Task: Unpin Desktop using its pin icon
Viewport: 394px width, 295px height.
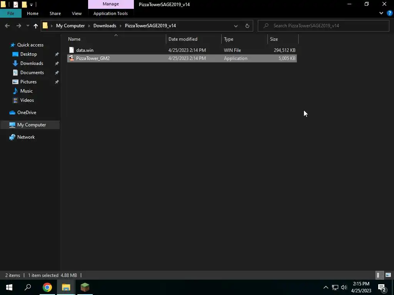Action: coord(57,54)
